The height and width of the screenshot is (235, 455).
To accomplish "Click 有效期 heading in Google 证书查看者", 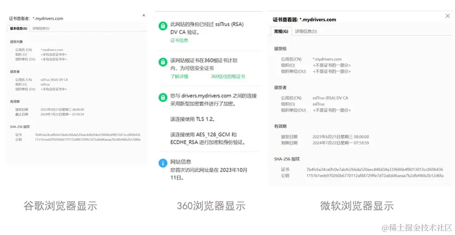I will (x=15, y=102).
